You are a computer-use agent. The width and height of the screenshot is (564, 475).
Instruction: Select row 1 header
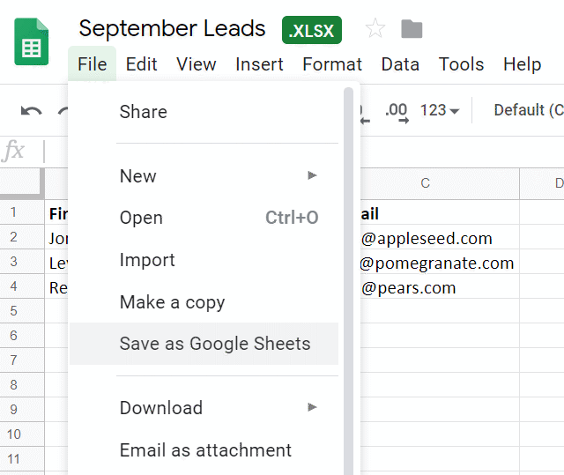pos(22,212)
